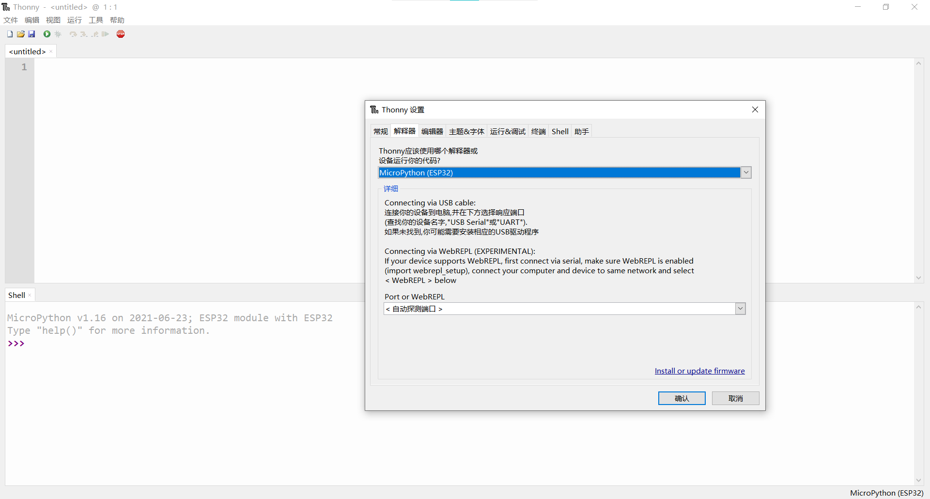The width and height of the screenshot is (930, 499).
Task: Click the Save floppy disk icon
Action: pyautogui.click(x=31, y=34)
